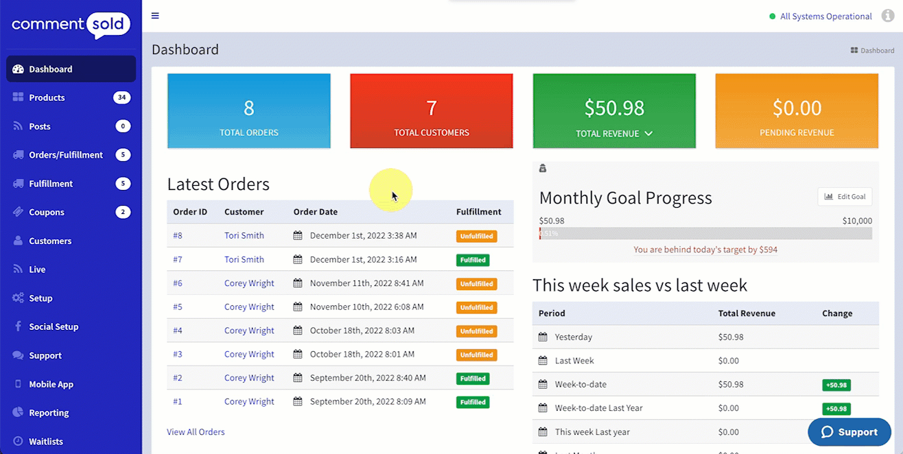Click the Coupons tag icon in sidebar
Viewport: 903px width, 454px height.
18,212
